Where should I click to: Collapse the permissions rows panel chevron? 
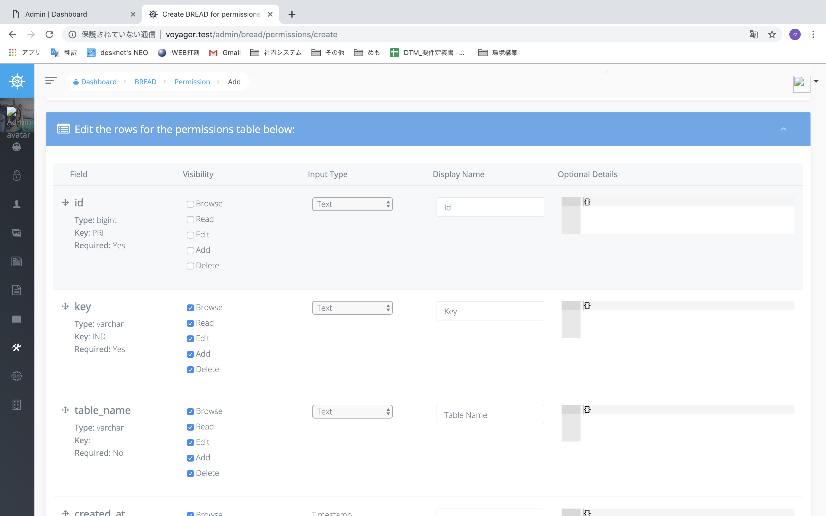(x=783, y=129)
